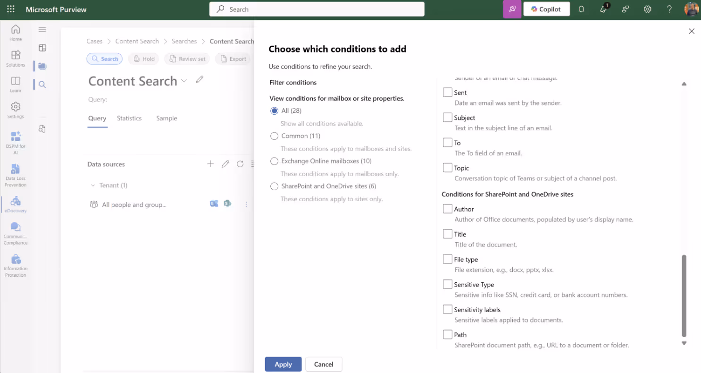
Task: Click the purple icon left of Copilot
Action: (512, 9)
